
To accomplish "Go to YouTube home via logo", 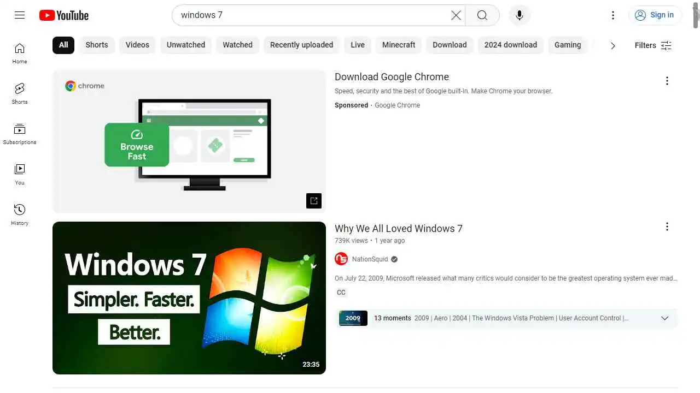I will 64,15.
